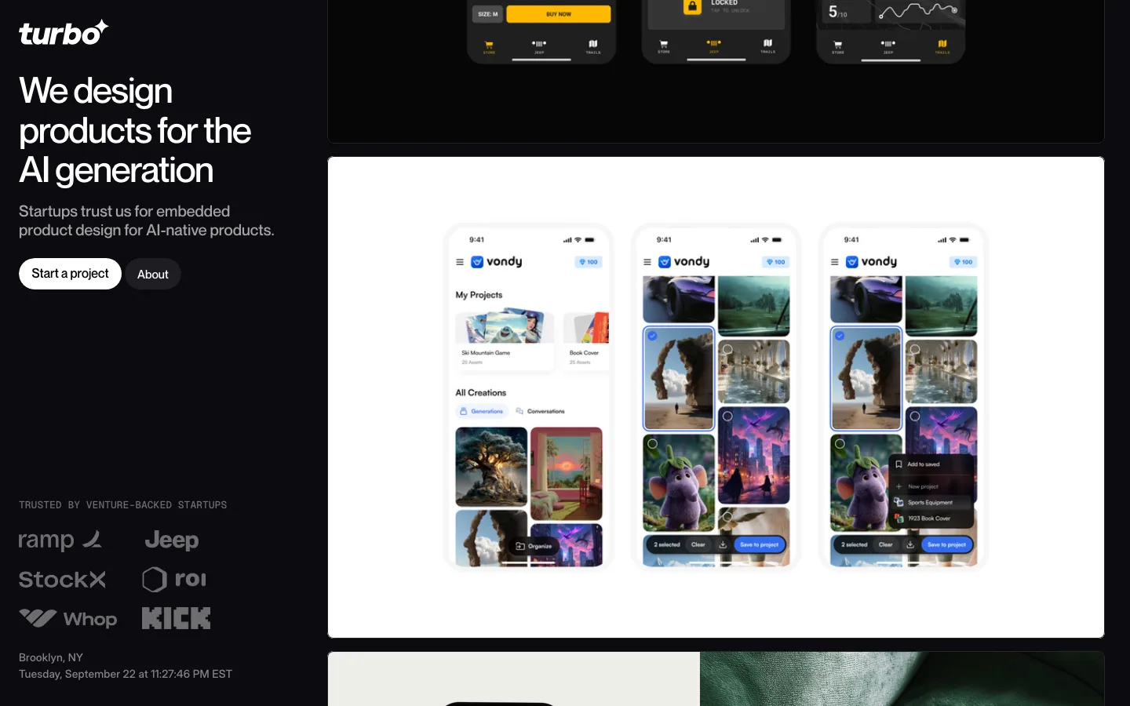Image resolution: width=1130 pixels, height=706 pixels.
Task: Select the yellow Jeep grille tab in middle Jeep phone
Action: coord(713,45)
